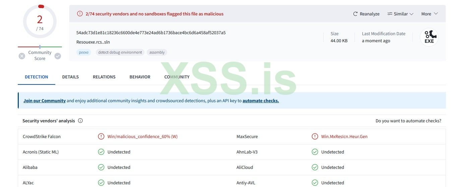Vote negative with community score X button
Image resolution: width=456 pixels, height=187 pixels.
tap(22, 56)
